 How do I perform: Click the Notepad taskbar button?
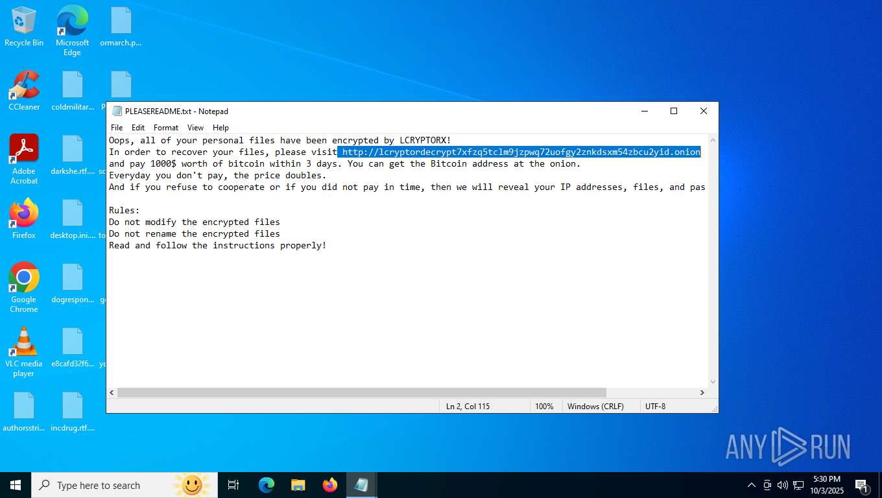tap(361, 485)
